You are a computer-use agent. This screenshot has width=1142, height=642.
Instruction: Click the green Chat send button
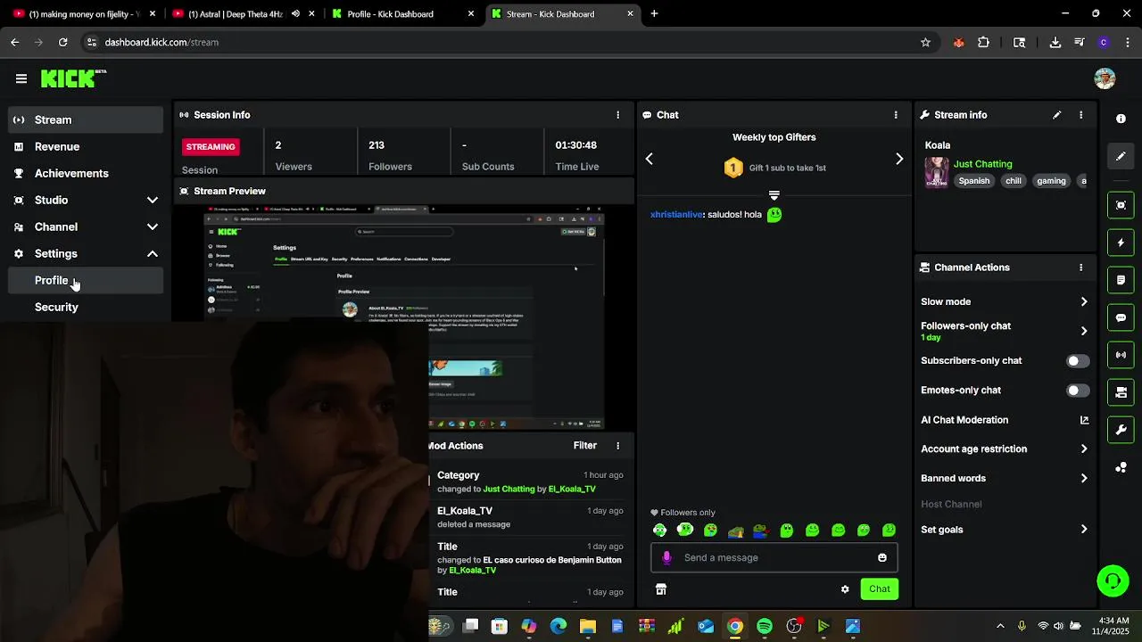point(880,589)
